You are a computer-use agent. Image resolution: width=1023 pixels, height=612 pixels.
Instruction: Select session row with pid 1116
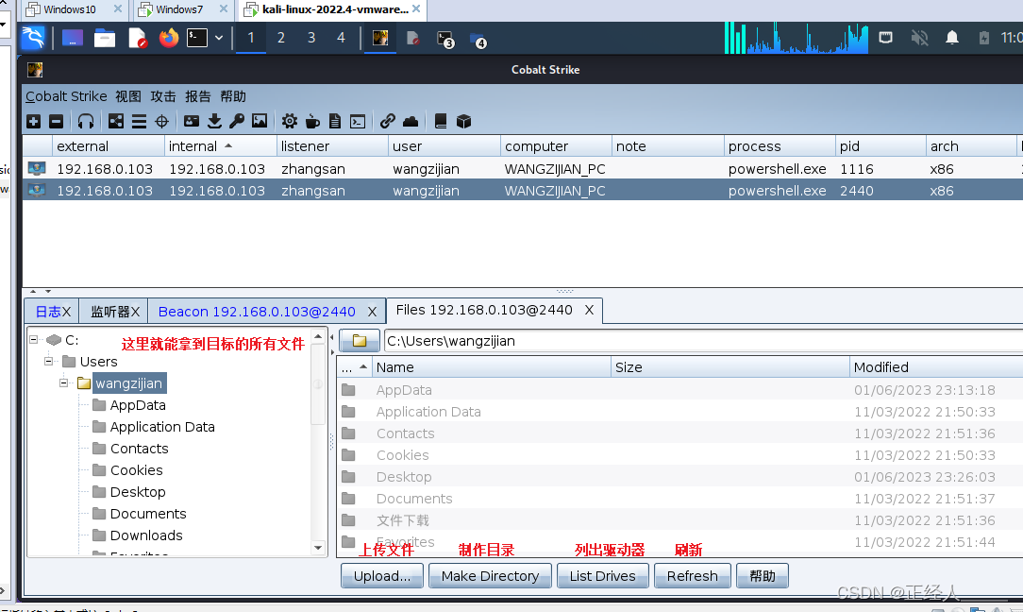point(522,169)
